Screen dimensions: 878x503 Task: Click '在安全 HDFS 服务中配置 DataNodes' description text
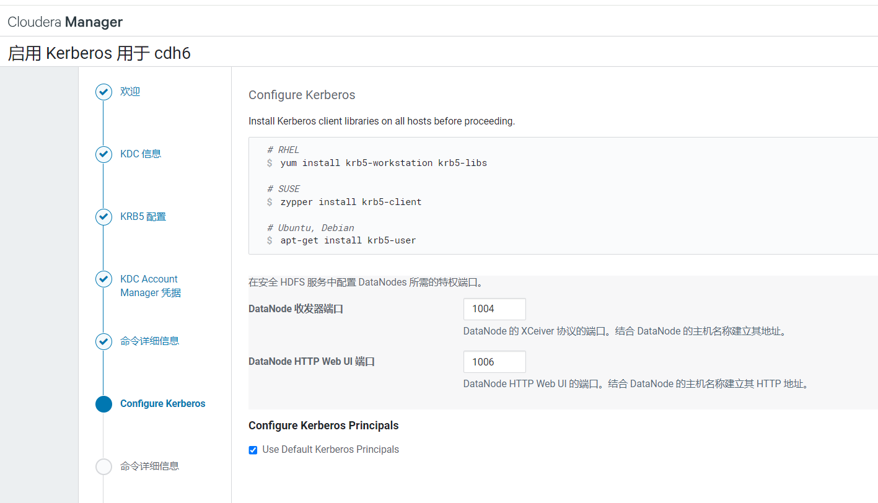366,282
